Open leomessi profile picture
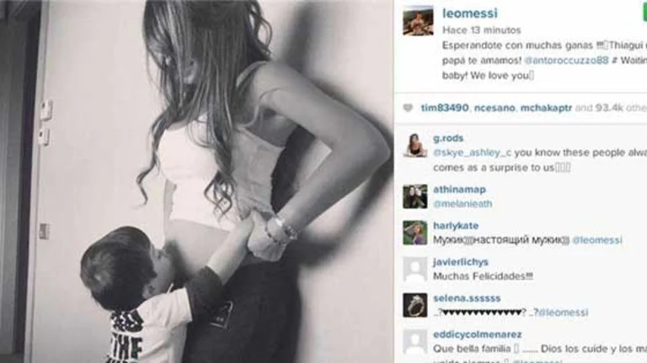 pos(418,21)
